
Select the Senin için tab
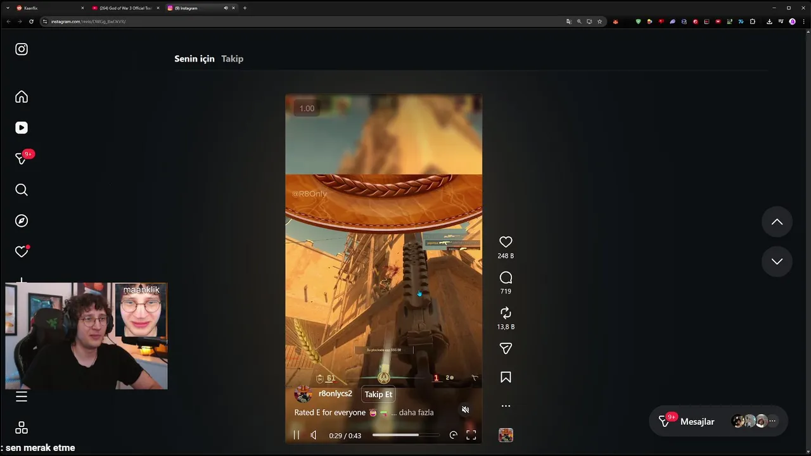click(195, 59)
